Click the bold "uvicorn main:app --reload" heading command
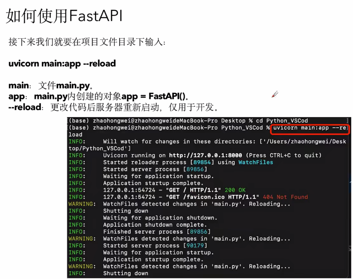The image size is (353, 279). pos(62,63)
